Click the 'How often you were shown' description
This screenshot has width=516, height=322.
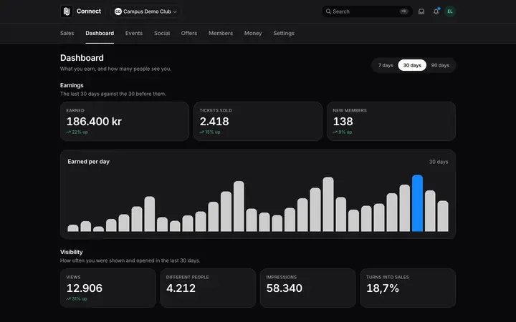tap(130, 260)
